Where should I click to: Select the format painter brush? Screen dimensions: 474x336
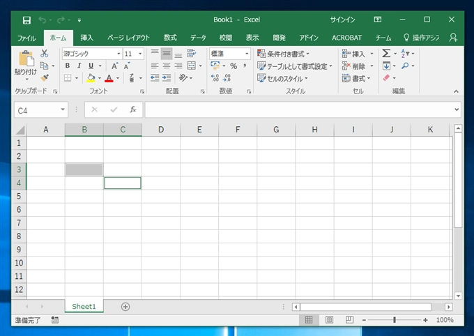(x=45, y=77)
